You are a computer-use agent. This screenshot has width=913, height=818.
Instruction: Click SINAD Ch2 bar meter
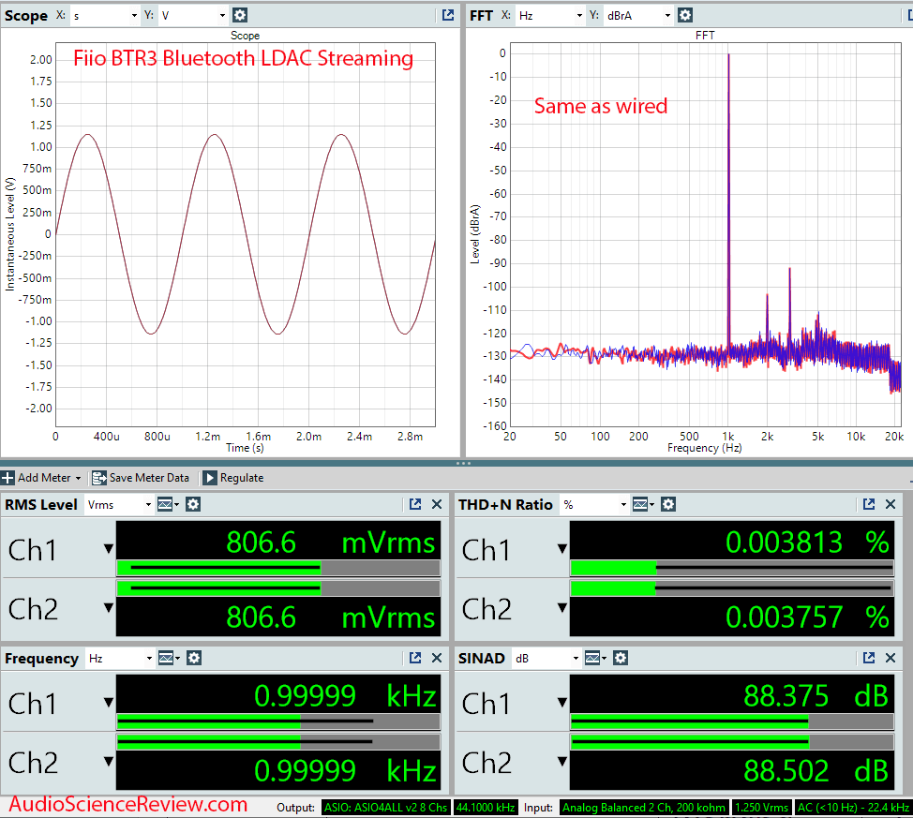[x=732, y=742]
